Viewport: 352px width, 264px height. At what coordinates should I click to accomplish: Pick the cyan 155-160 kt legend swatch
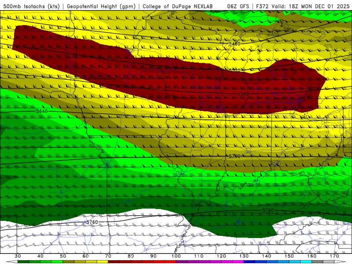pyautogui.click(x=306, y=262)
